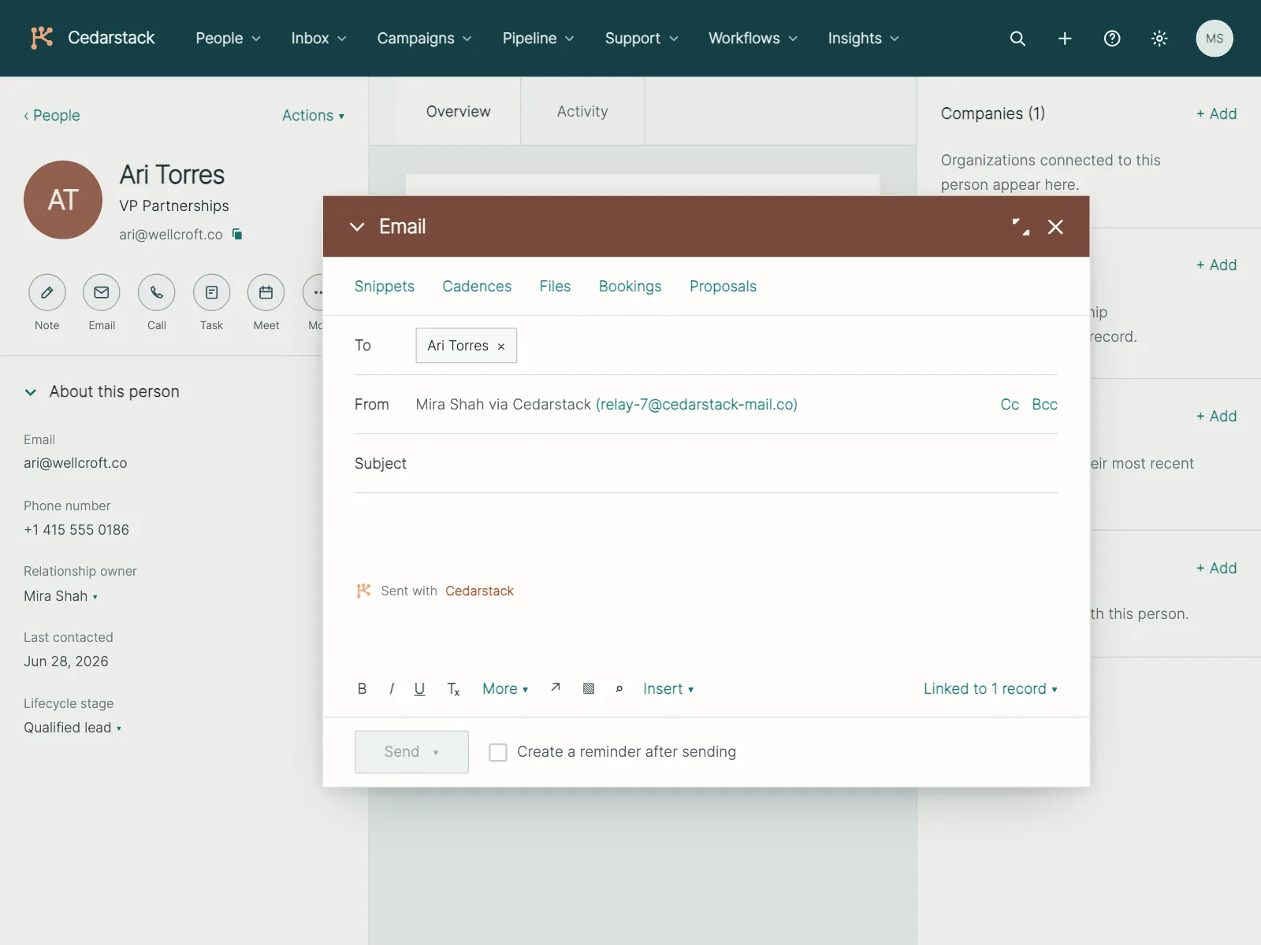
Task: Open the help question mark icon
Action: (1112, 39)
